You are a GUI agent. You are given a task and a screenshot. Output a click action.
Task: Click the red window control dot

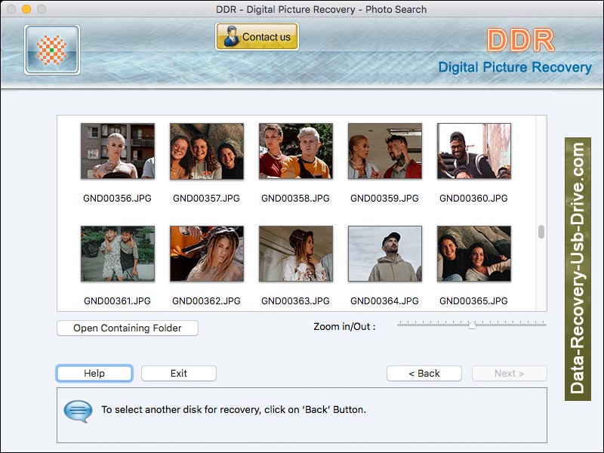pos(11,9)
